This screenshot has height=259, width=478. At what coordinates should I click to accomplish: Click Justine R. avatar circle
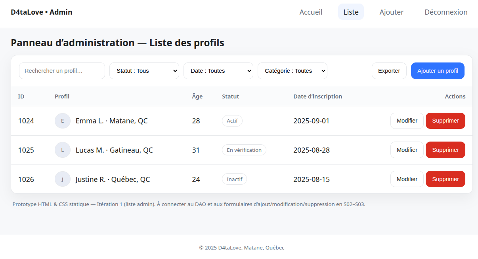point(62,179)
